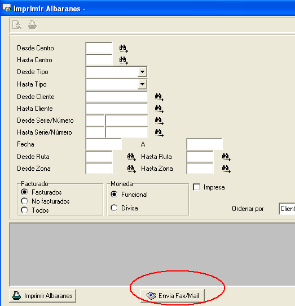Click the Imprimir Albaranes button
The height and width of the screenshot is (306, 295).
[x=43, y=296]
